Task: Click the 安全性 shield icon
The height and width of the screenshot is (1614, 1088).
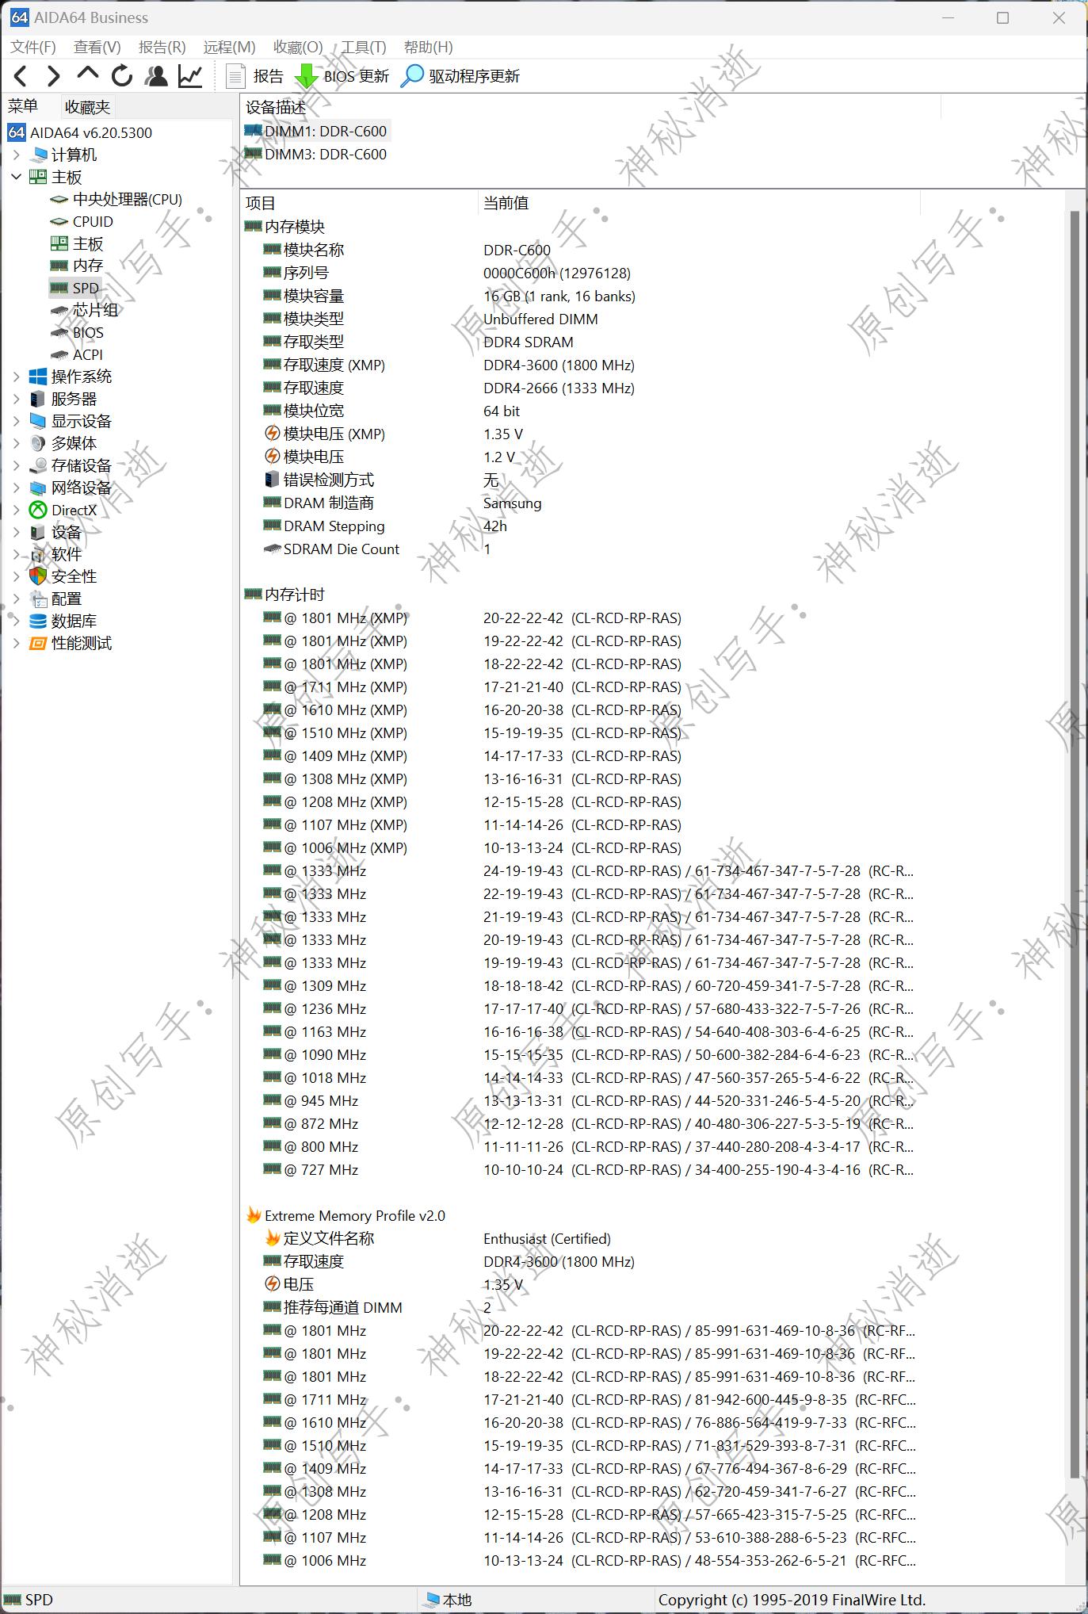Action: [x=38, y=576]
